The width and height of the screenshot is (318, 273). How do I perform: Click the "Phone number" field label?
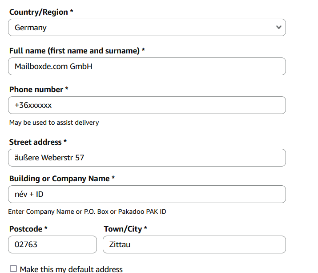[36, 90]
